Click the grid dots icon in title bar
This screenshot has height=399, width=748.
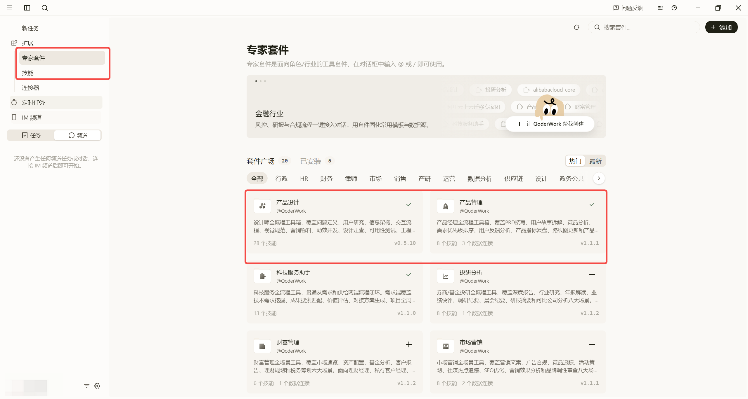click(x=660, y=8)
